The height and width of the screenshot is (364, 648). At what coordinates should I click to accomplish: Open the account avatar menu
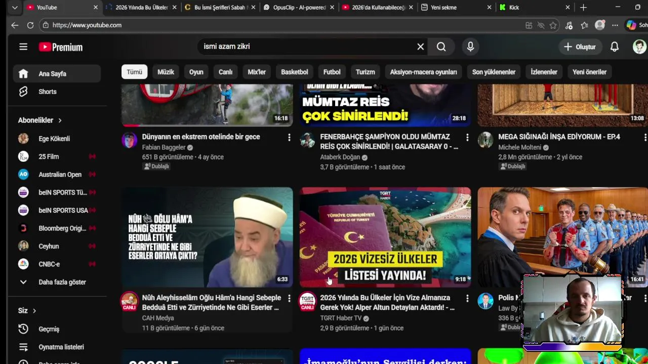(x=639, y=47)
